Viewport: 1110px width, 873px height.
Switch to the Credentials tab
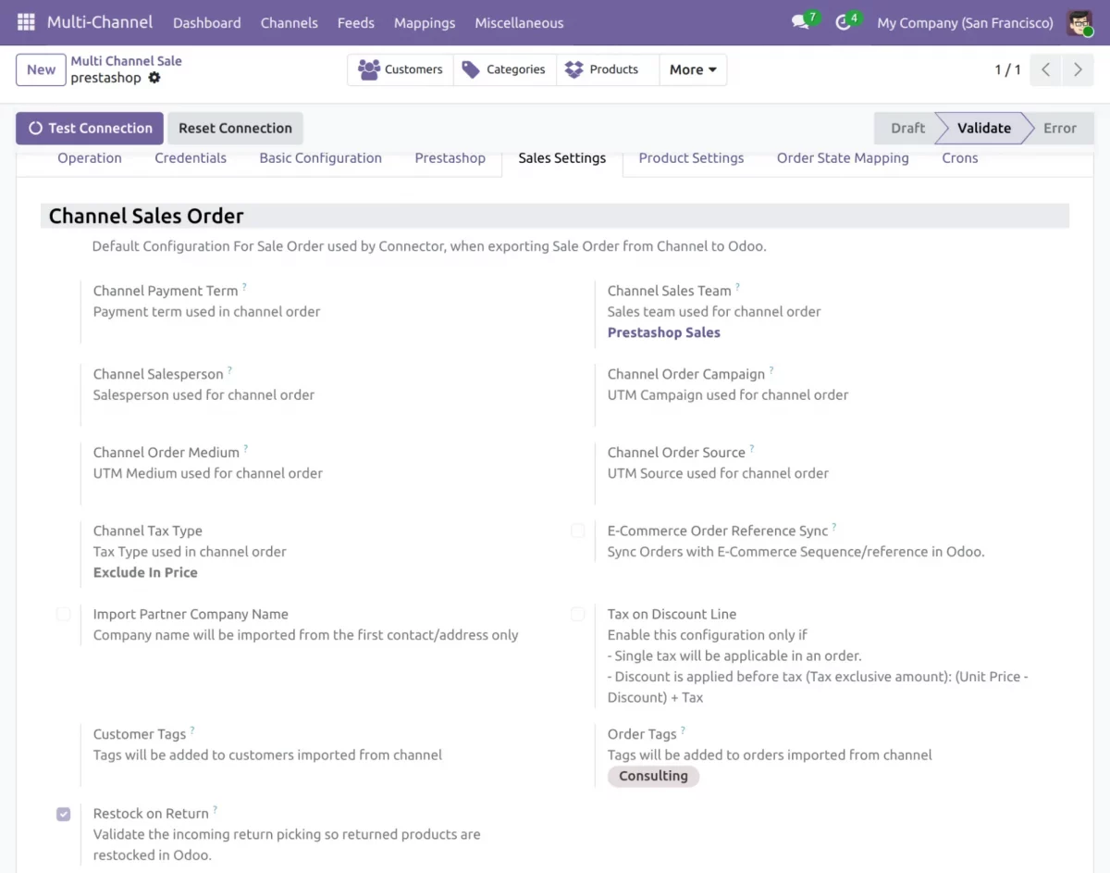pyautogui.click(x=191, y=158)
